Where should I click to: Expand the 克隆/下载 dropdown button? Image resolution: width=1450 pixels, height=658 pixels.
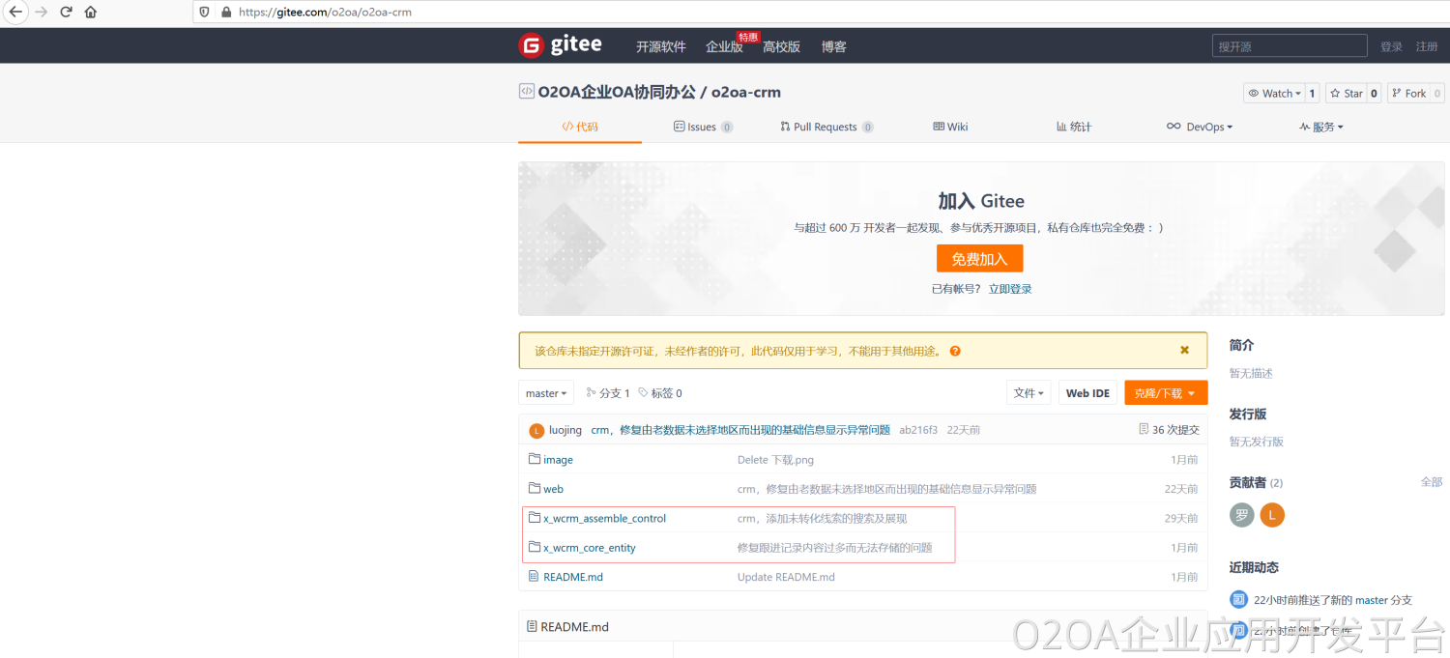tap(1165, 393)
